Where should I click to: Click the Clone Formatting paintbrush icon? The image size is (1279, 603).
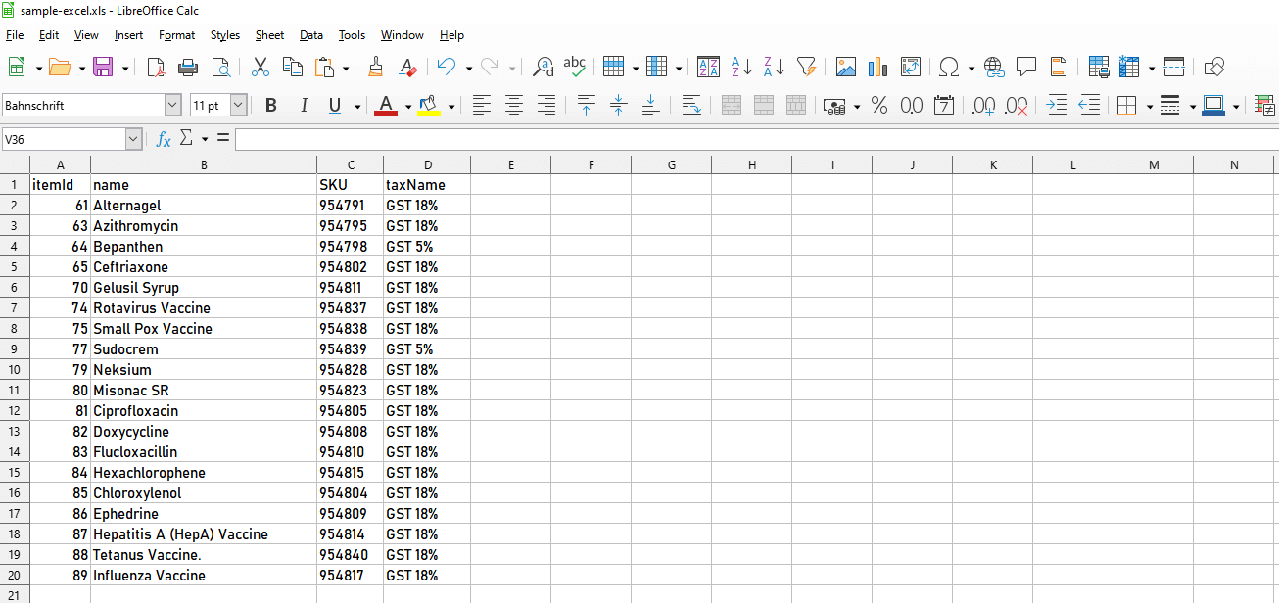(x=375, y=67)
